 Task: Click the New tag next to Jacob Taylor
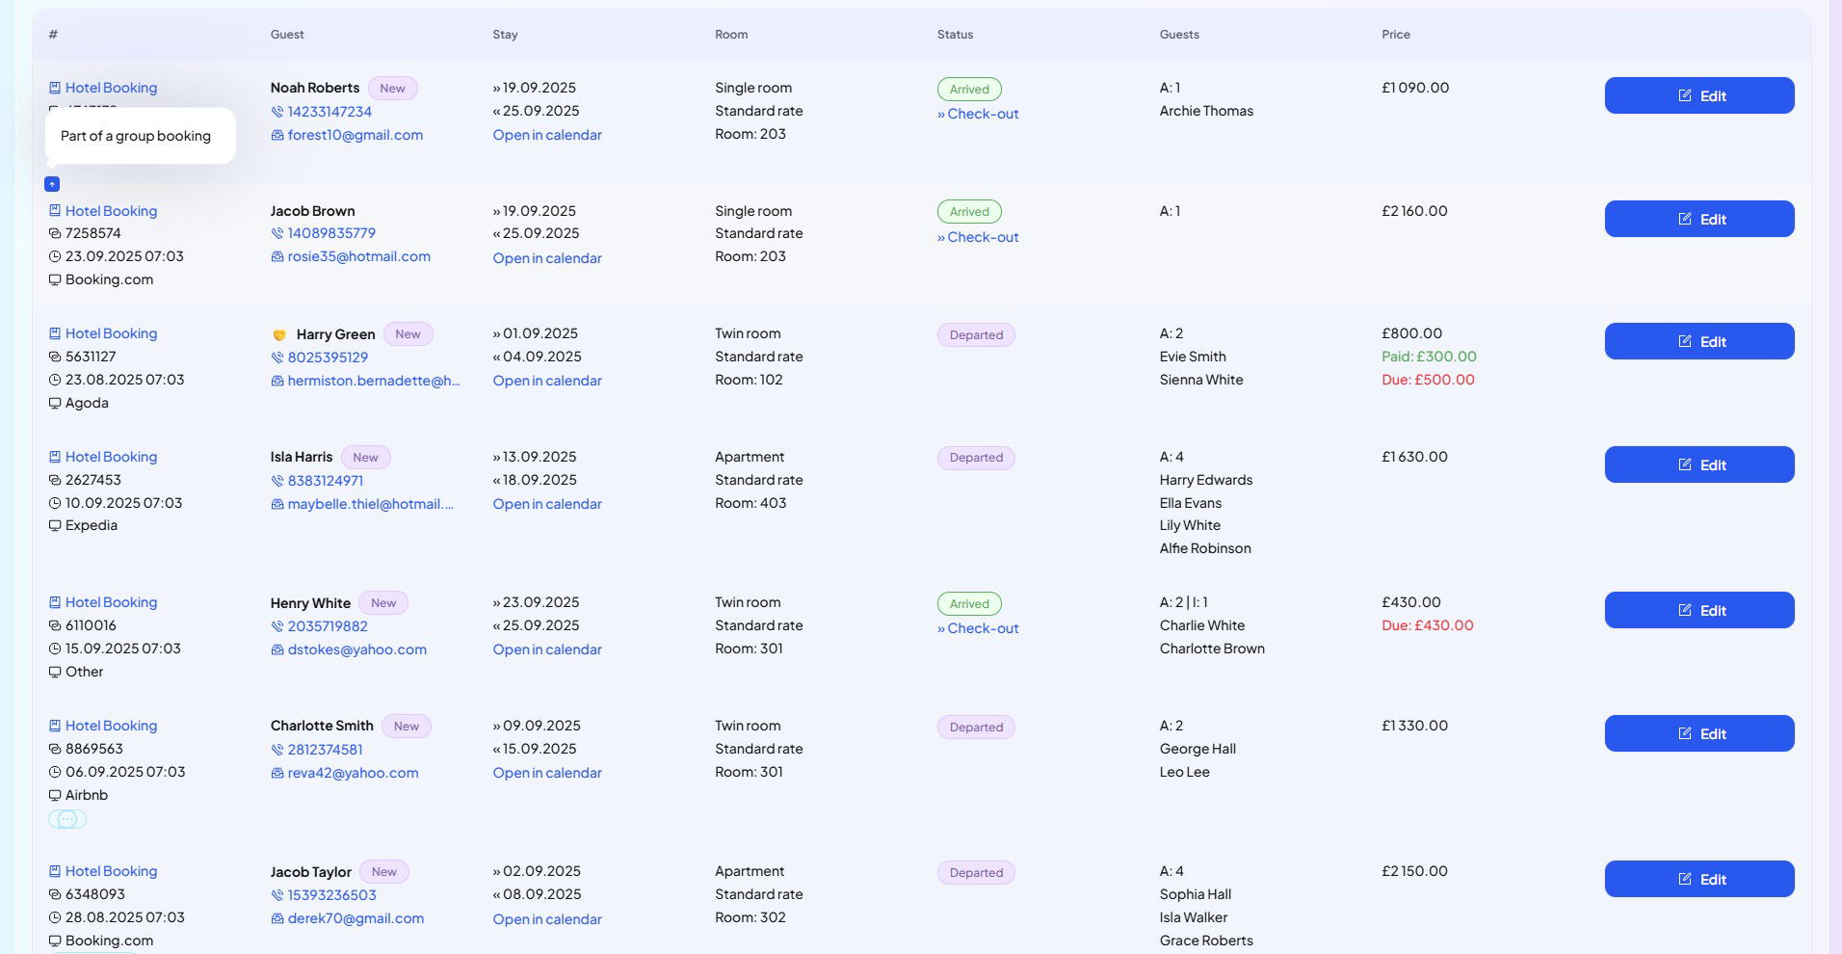coord(383,872)
